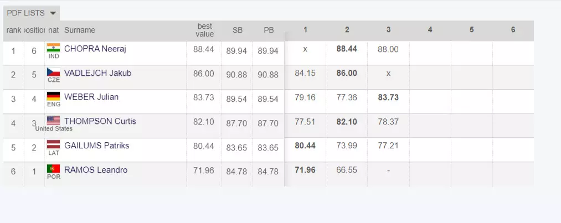Click GAILUMS Patriks name
This screenshot has height=223, width=561.
[96, 146]
